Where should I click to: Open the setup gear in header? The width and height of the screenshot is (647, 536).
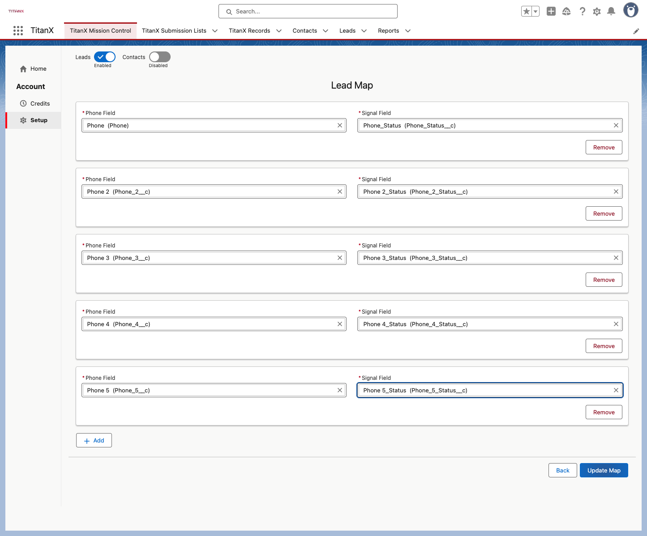pos(597,12)
